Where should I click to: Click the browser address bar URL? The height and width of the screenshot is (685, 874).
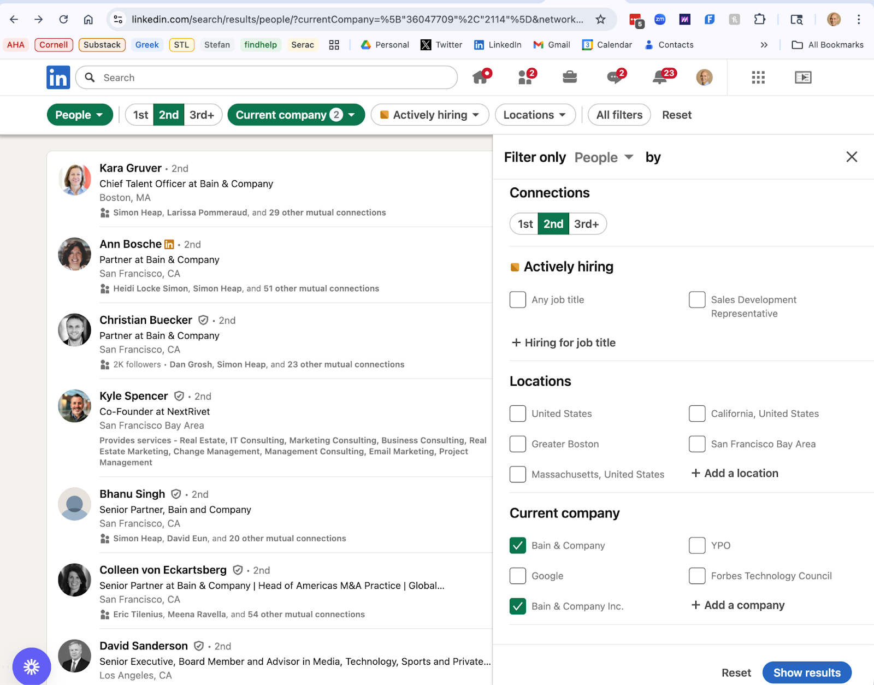357,20
